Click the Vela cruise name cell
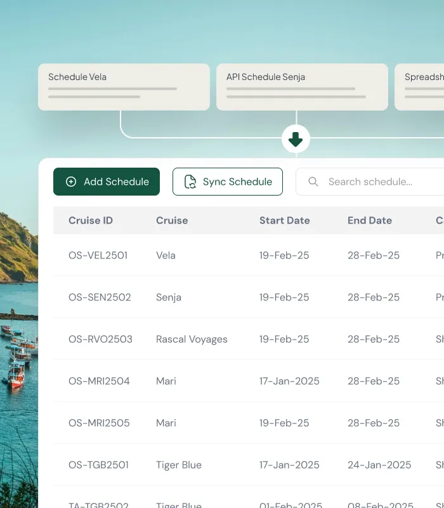The image size is (444, 508). tap(166, 255)
